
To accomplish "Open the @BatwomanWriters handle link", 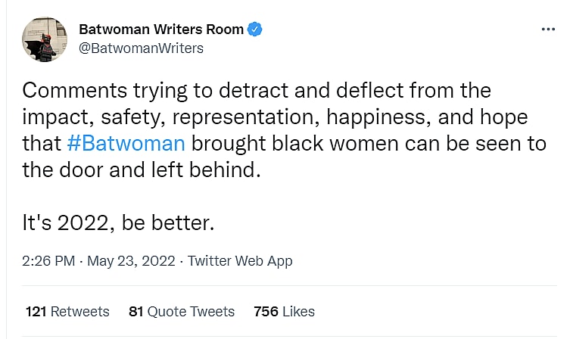I will point(141,48).
